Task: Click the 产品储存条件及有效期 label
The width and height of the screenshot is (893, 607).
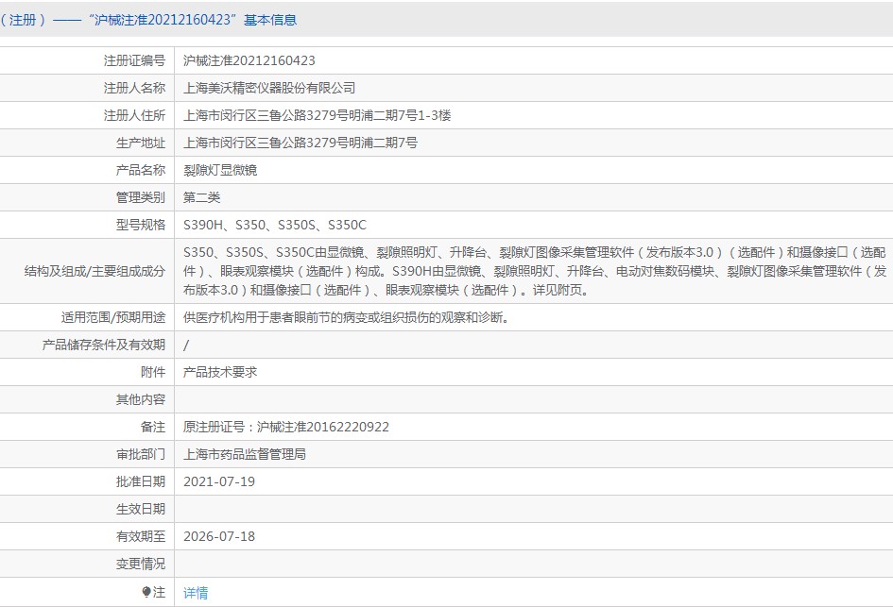Action: [x=104, y=345]
